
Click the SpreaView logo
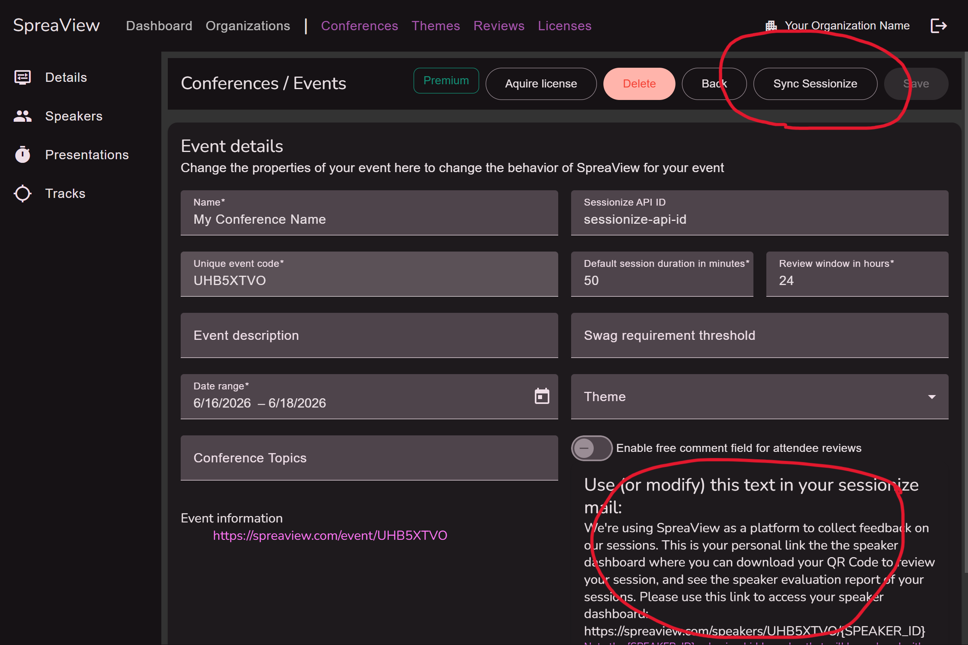(56, 25)
